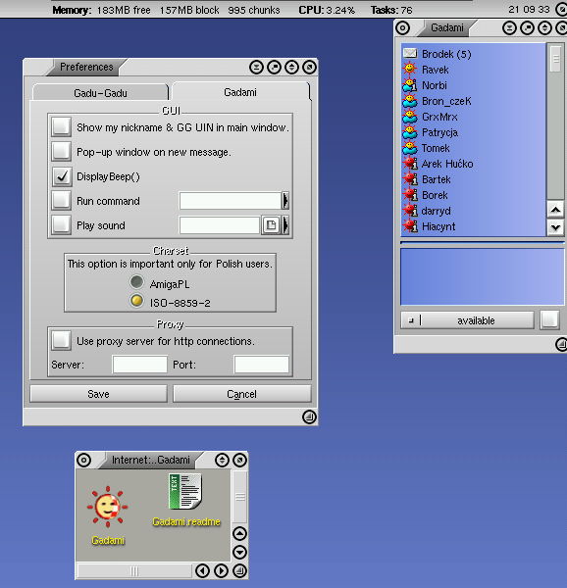Click the cloud status icon next to Bron_czeK
Viewport: 567px width, 588px height.
[x=410, y=101]
